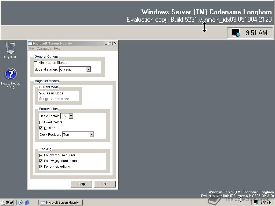Image resolution: width=275 pixels, height=206 pixels.
Task: Open the File menu
Action: [31, 49]
